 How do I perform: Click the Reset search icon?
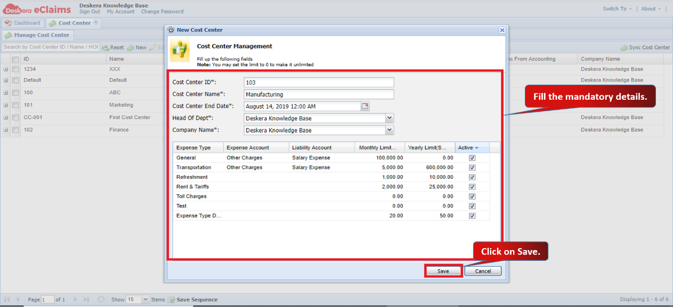point(105,48)
